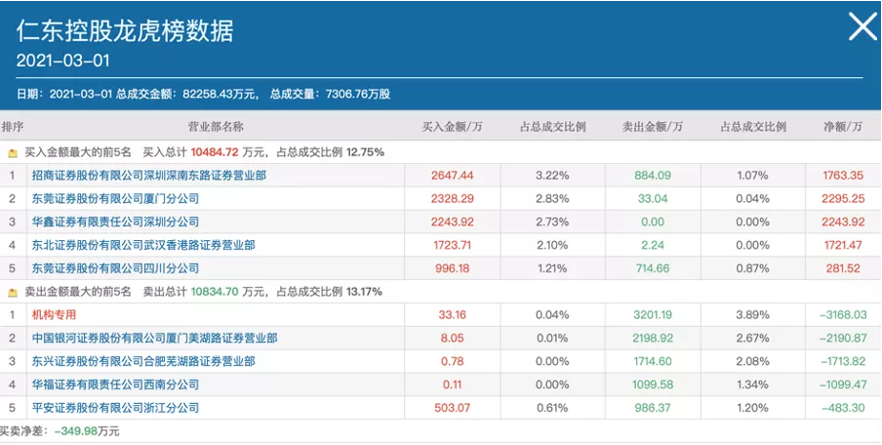Open 东莞证券股份有限公司厦门分公司 link
Viewport: 882px width, 445px height.
point(115,198)
